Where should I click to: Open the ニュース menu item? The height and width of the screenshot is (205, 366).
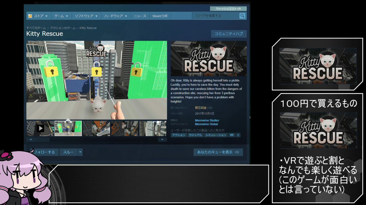pos(140,16)
